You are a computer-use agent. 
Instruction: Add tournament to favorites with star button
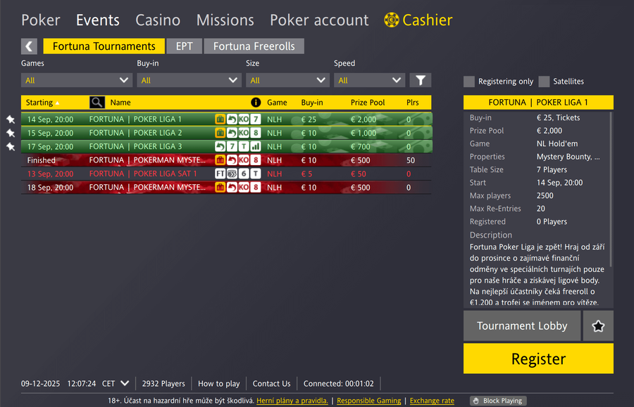[598, 326]
